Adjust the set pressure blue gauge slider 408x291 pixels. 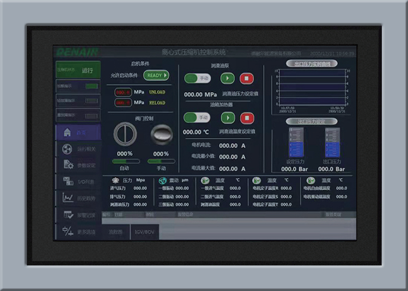[295, 143]
